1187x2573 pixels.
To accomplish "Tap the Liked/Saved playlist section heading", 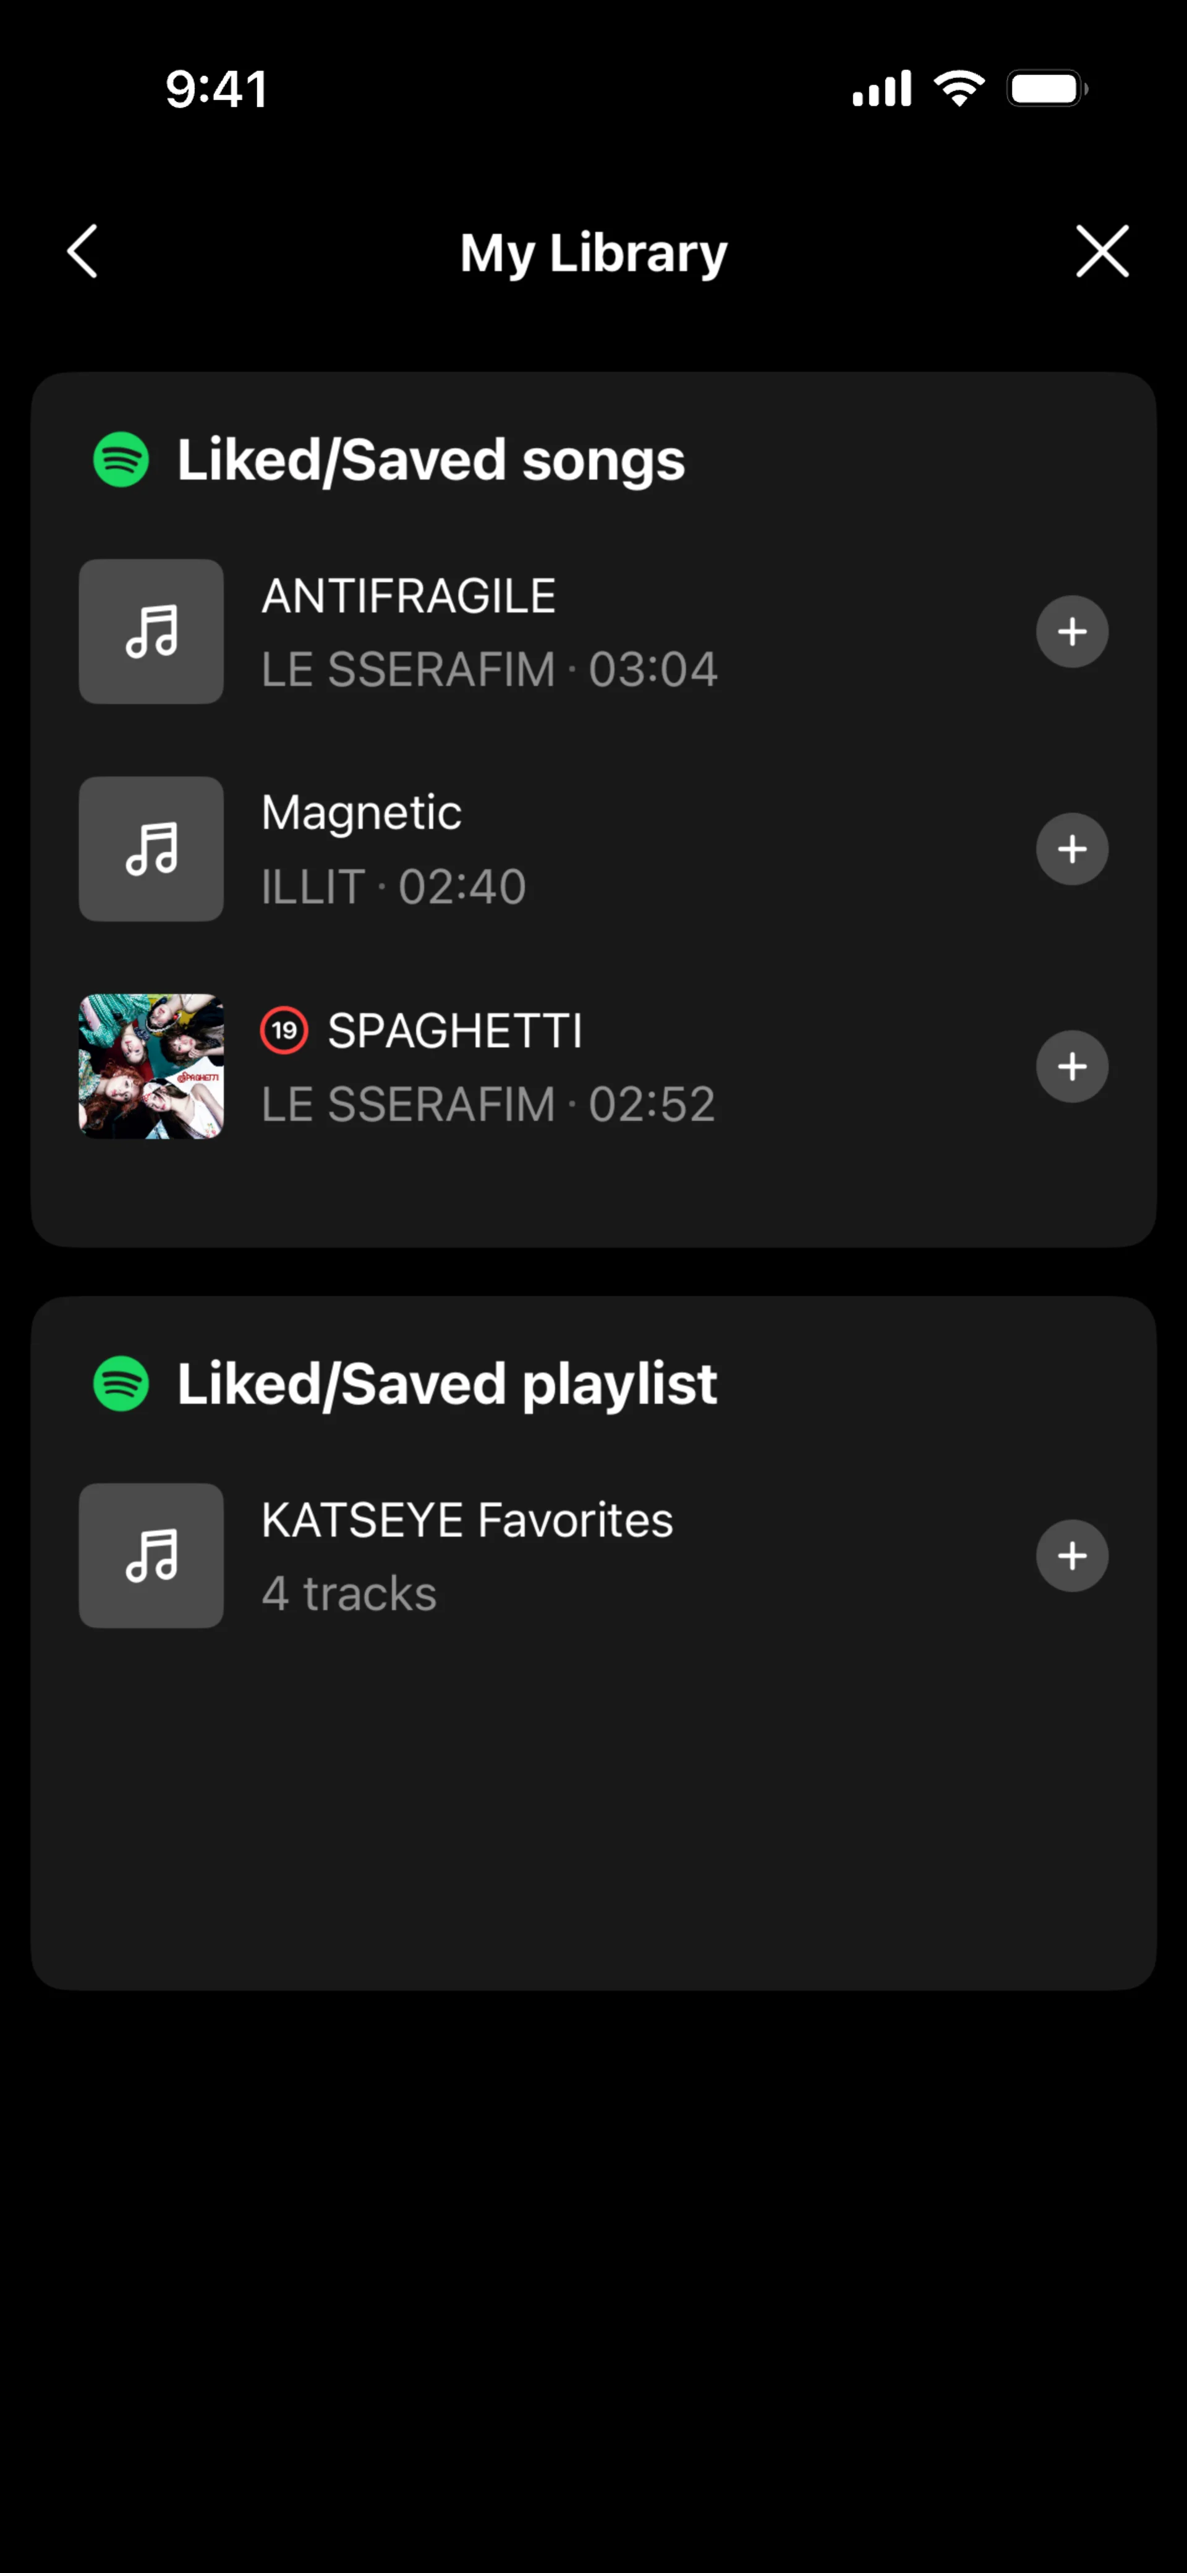I will 446,1384.
